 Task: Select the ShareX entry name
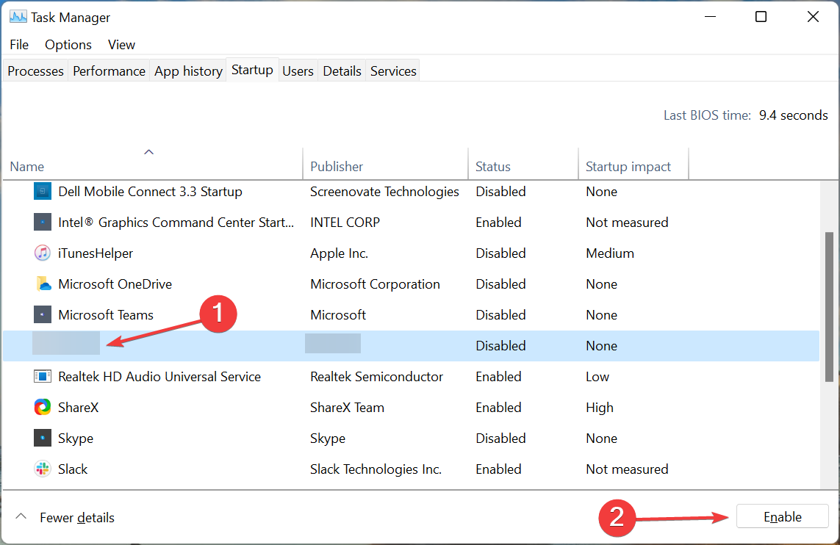click(78, 408)
